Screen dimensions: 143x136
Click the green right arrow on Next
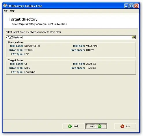point(100,126)
